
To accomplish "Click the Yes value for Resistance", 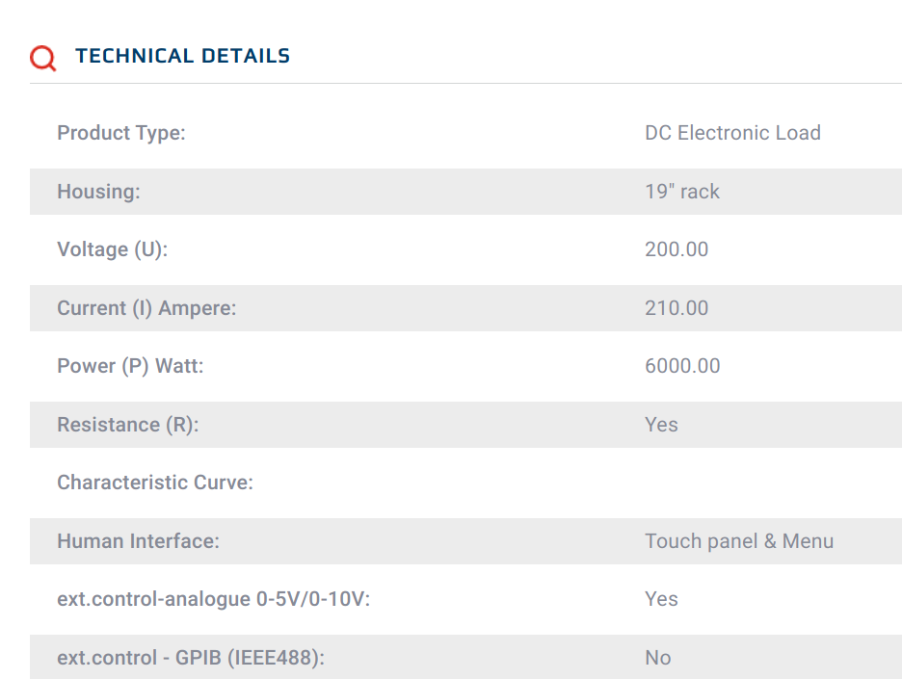I will [661, 425].
